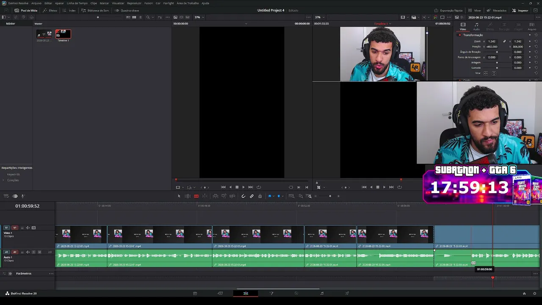Select the arrow Selection tool in timeline toolbar

[x=179, y=196]
